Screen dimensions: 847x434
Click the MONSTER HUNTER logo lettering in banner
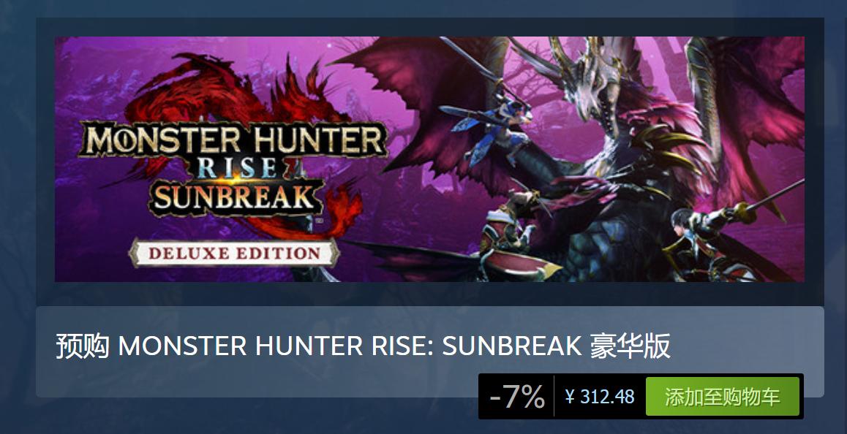233,140
